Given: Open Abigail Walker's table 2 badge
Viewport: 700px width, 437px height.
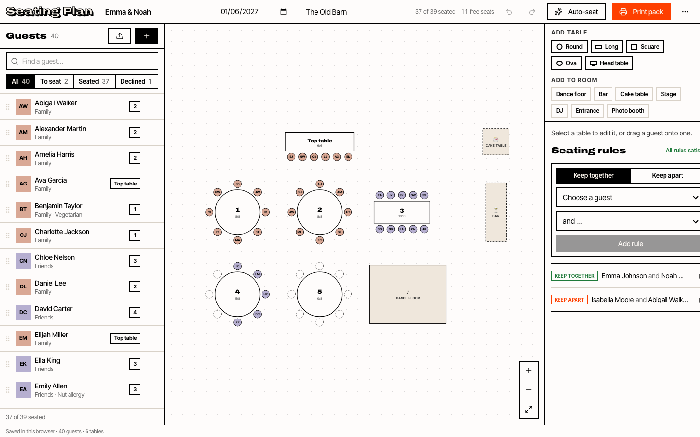Looking at the screenshot, I should click(135, 106).
